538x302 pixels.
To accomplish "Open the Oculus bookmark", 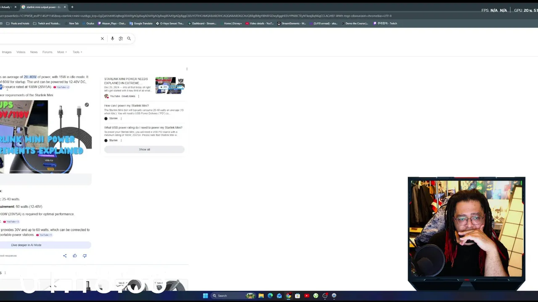I will tap(88, 23).
